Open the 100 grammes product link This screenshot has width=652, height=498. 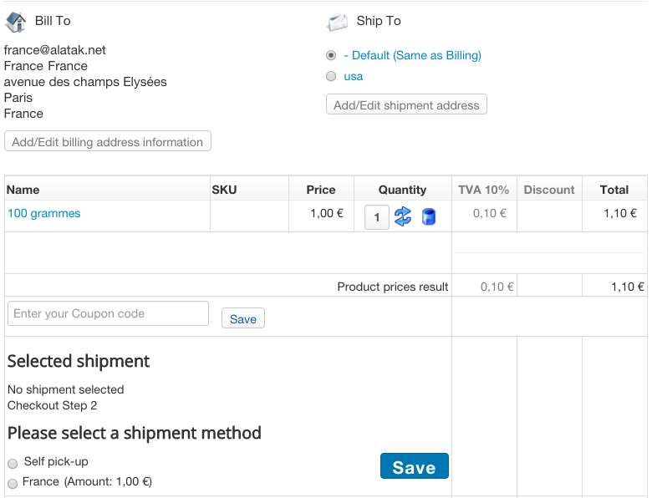44,213
